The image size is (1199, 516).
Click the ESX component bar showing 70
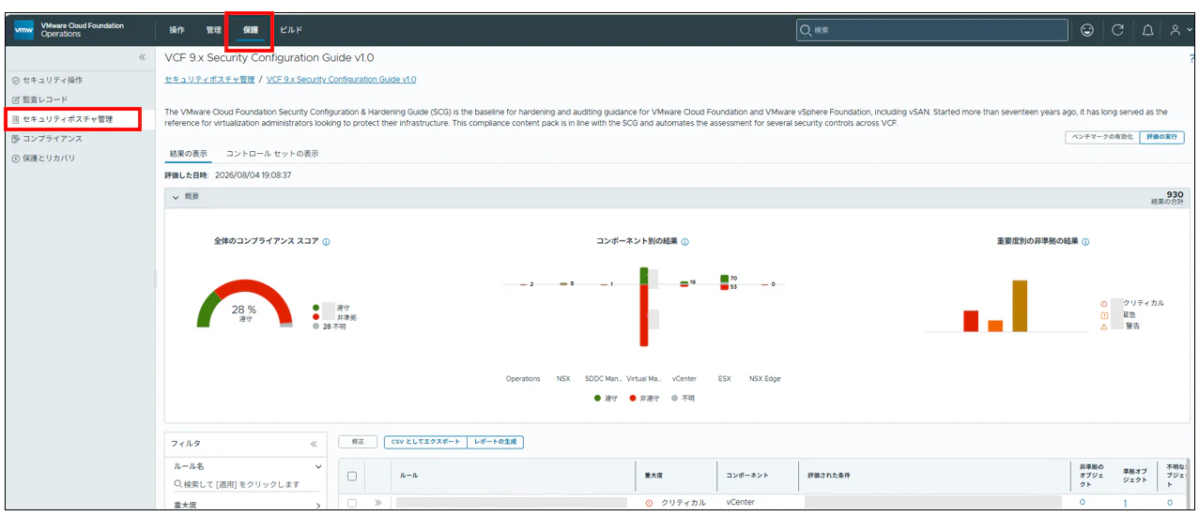(x=725, y=282)
